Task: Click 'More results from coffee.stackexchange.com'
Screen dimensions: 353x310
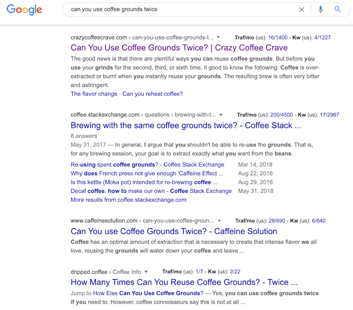Action: (x=128, y=200)
